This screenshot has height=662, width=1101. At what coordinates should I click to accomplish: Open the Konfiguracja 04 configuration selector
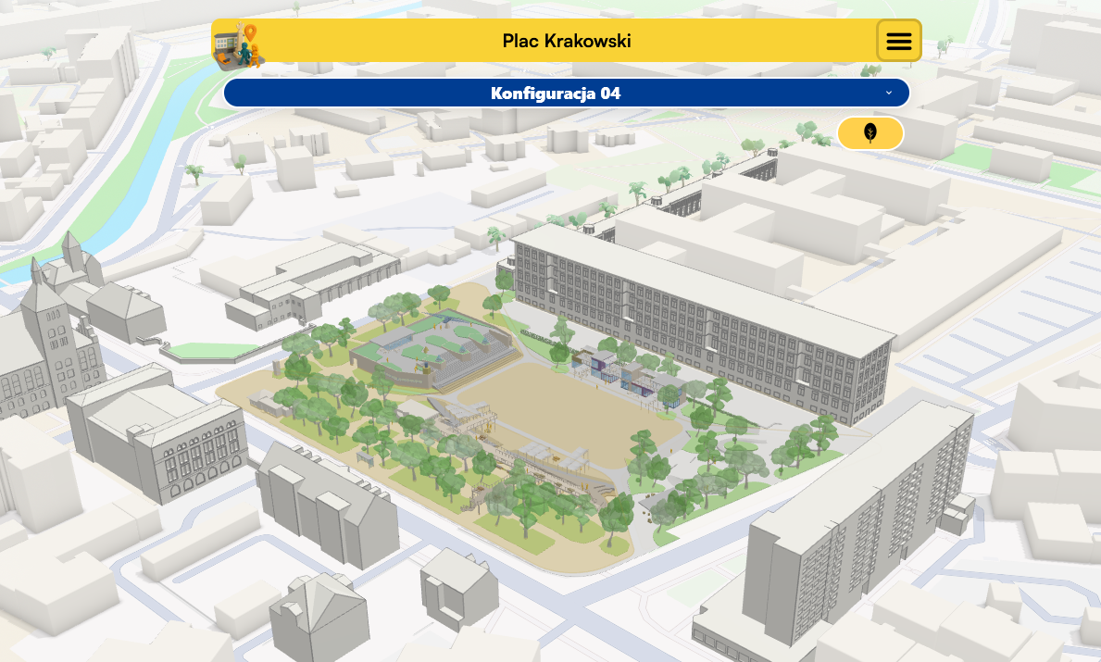[556, 93]
